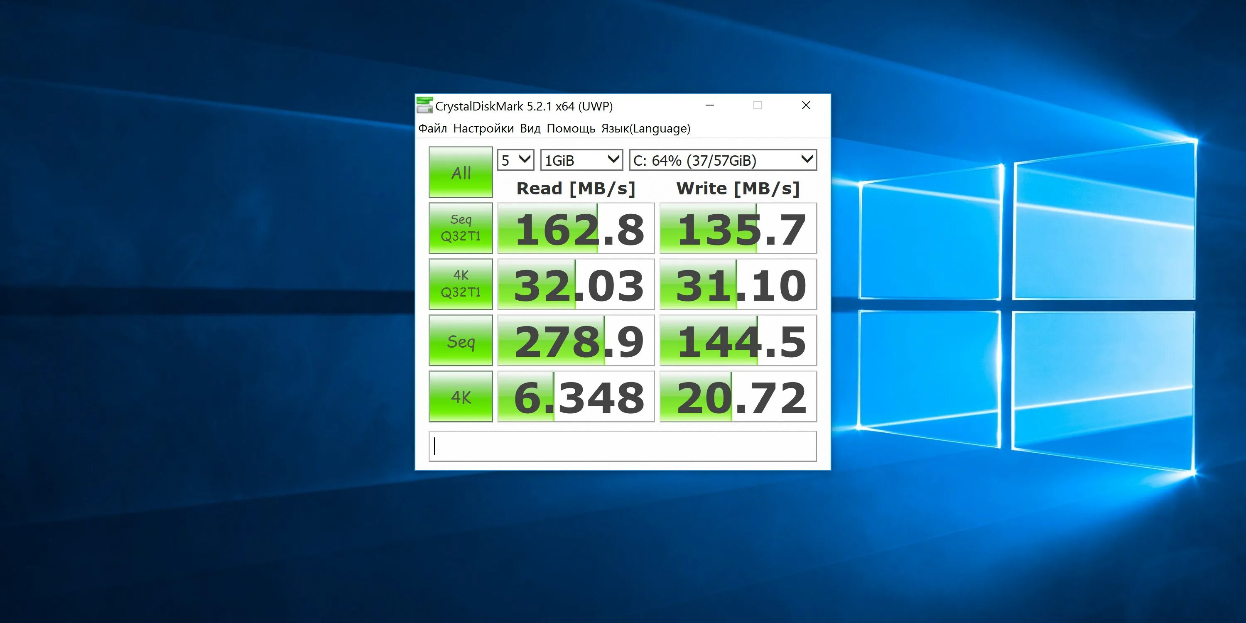Select the 4K write result showing 20.72
Viewport: 1246px width, 623px height.
737,397
